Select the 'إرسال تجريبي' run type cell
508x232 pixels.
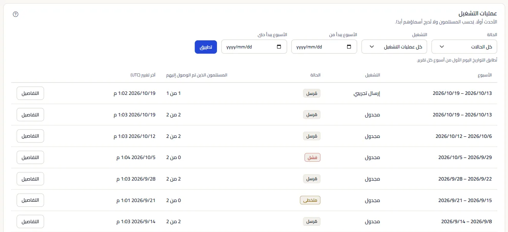pos(367,93)
